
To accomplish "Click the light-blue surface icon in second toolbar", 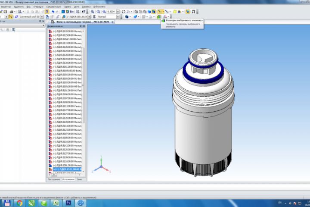I will click(135, 17).
